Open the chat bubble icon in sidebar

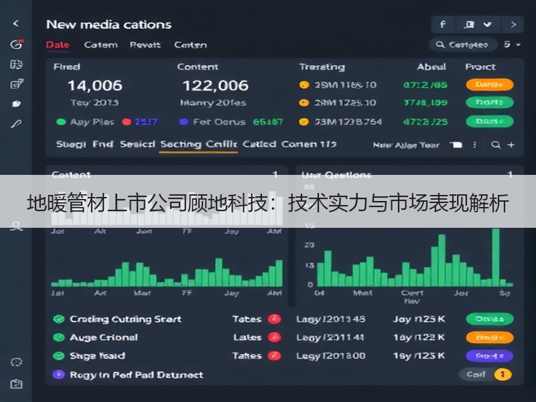(x=16, y=104)
